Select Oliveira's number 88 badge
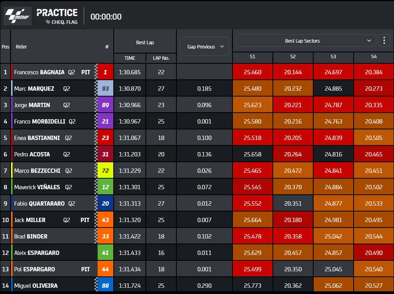The image size is (394, 294). click(x=105, y=285)
